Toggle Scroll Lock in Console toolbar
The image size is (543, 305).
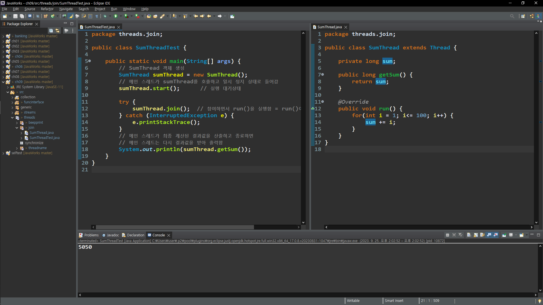tap(476, 235)
